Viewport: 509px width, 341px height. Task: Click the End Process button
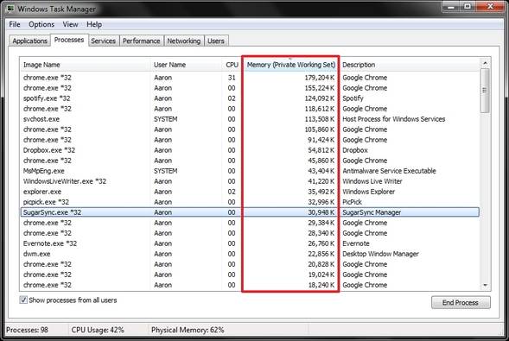pyautogui.click(x=461, y=302)
